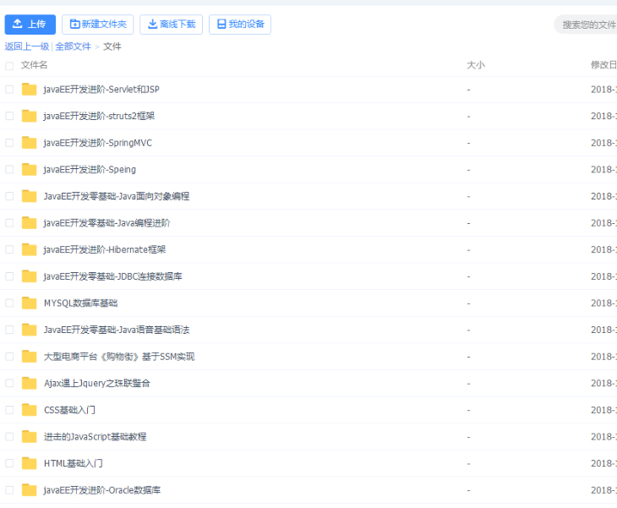
Task: Tick checkbox for Java语音基础语法 folder
Action: pos(9,330)
